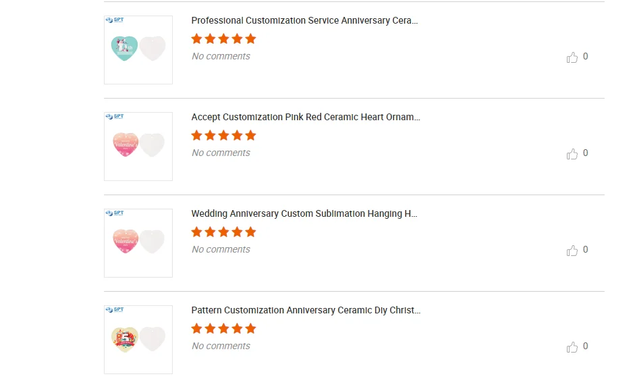
Task: Click "No comments" under Accept Customization item
Action: [x=221, y=153]
